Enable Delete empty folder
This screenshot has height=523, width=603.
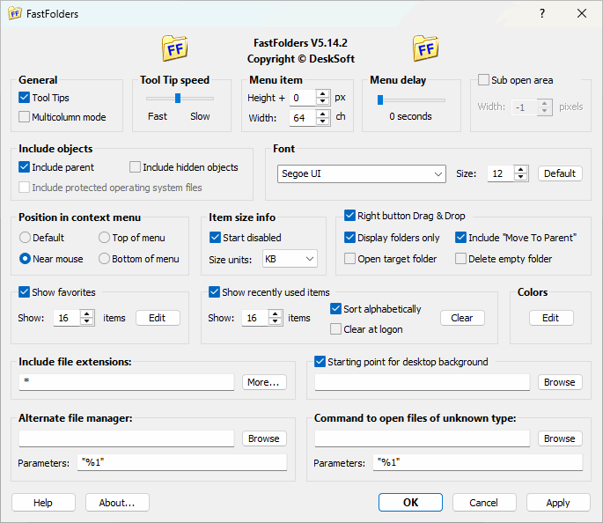tap(460, 259)
